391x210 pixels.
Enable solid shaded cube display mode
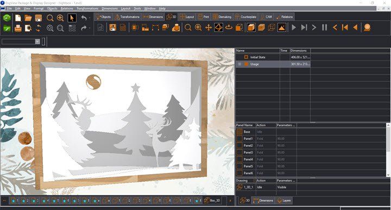click(251, 27)
